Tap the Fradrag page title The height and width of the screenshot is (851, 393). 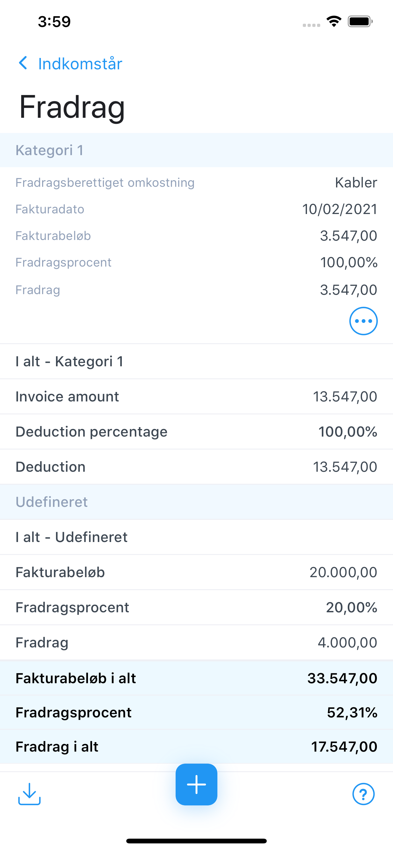[72, 107]
